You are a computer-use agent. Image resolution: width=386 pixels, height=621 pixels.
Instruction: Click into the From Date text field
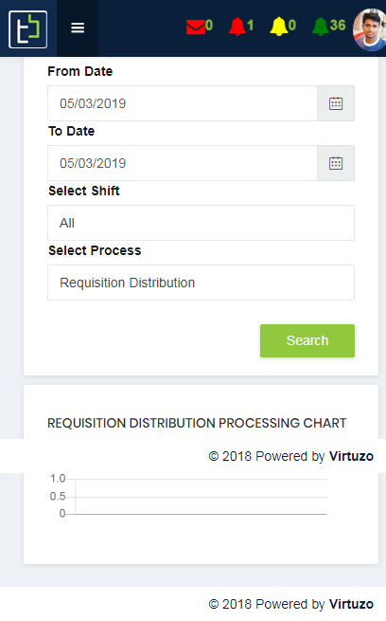tap(183, 103)
